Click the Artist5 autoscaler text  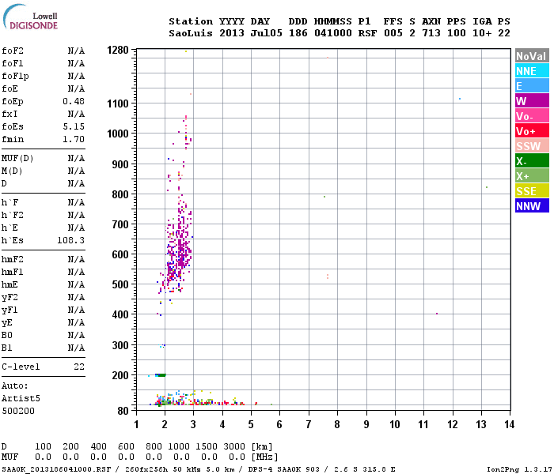tap(21, 398)
